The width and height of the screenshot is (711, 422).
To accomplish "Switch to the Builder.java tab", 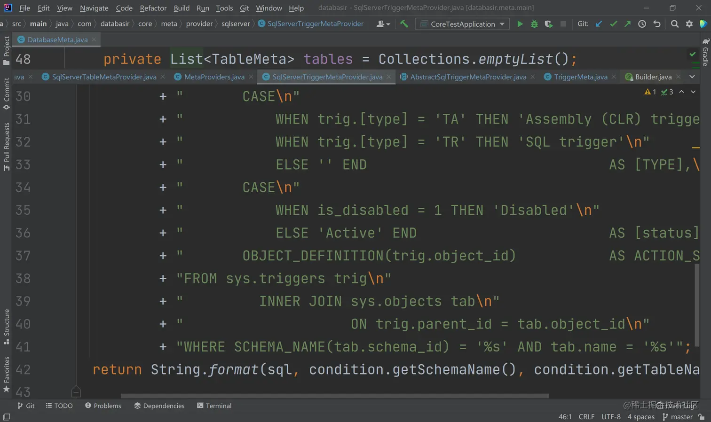I will 653,77.
